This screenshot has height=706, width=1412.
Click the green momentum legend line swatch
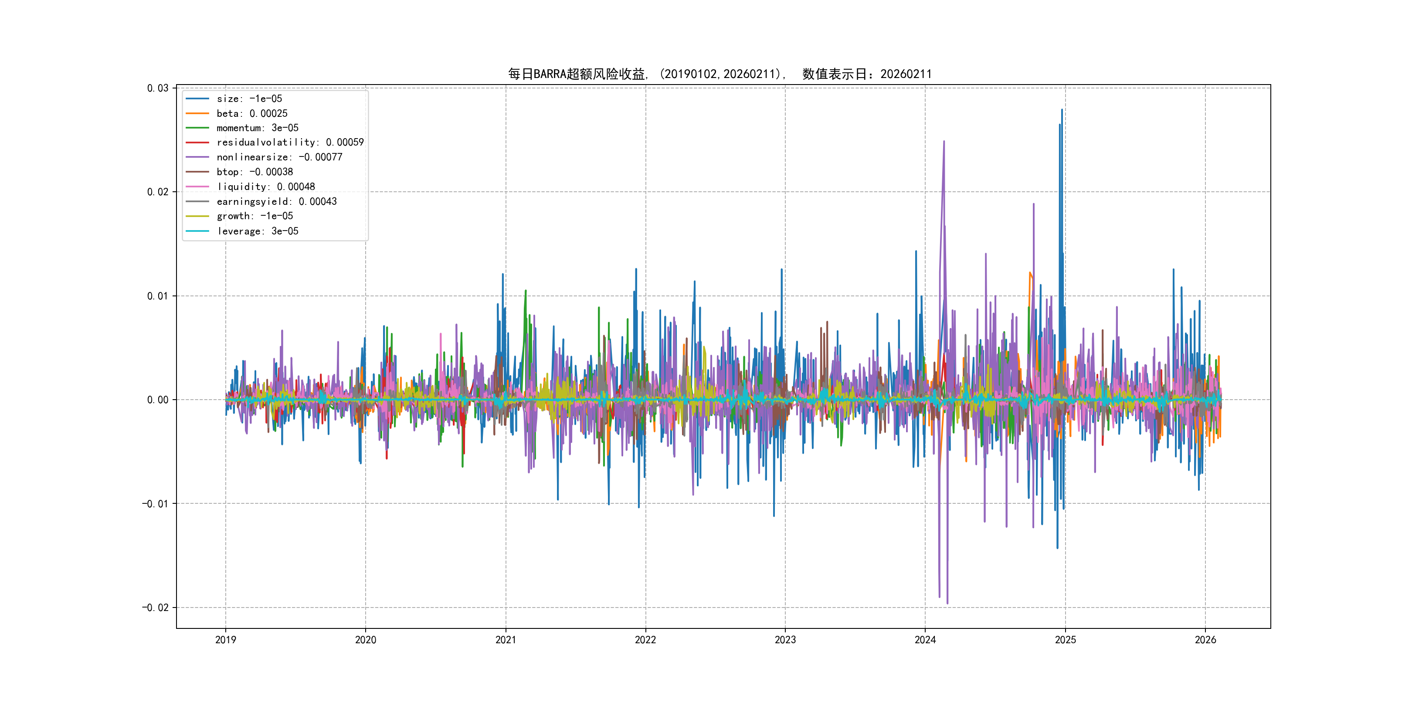[x=197, y=128]
